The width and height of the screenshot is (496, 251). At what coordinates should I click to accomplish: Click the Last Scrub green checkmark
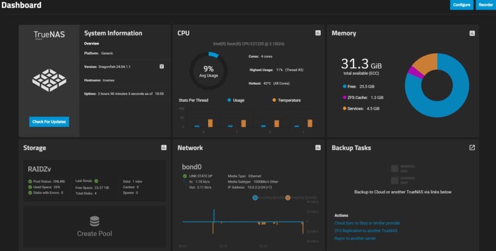point(96,181)
